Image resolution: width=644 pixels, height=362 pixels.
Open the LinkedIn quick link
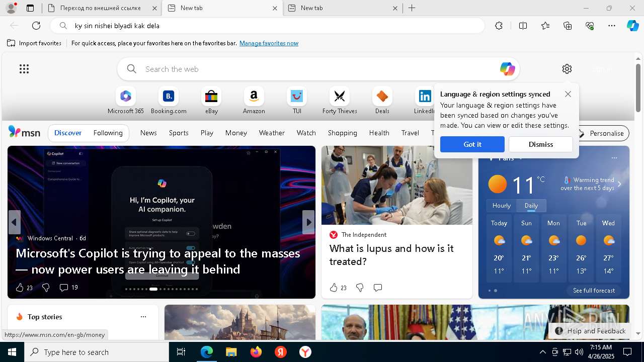[x=425, y=101]
